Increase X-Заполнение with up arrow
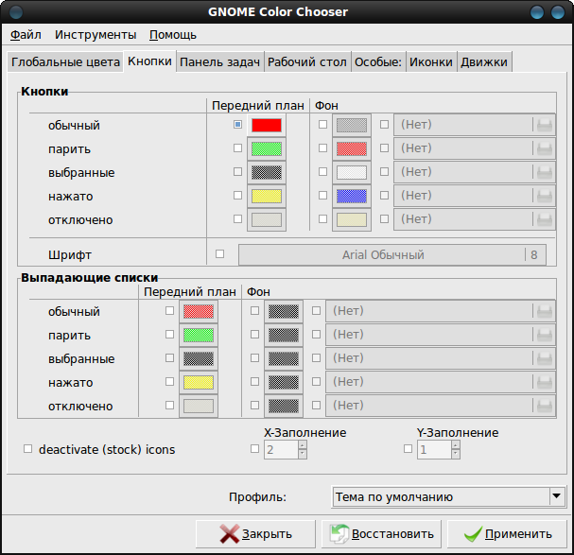The width and height of the screenshot is (574, 555). coord(303,445)
